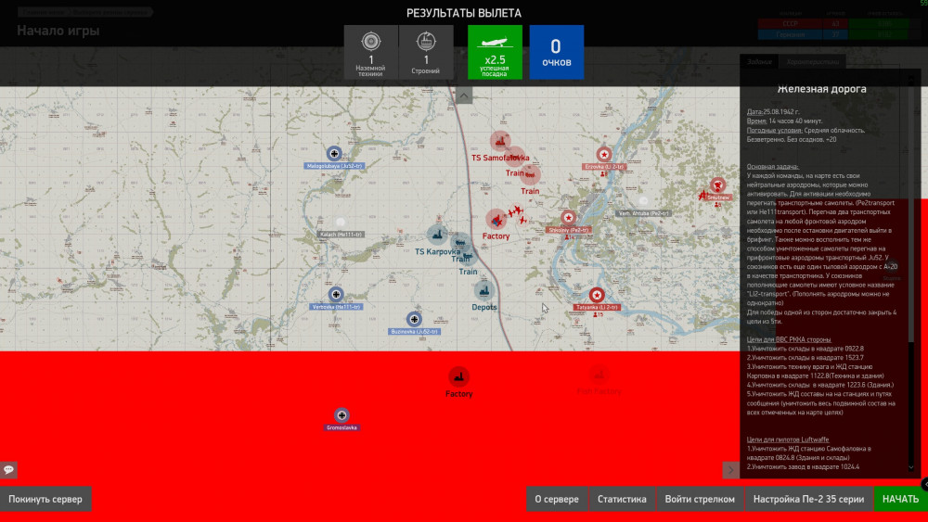
Task: Click the faded Fish Factory icon
Action: [x=599, y=375]
